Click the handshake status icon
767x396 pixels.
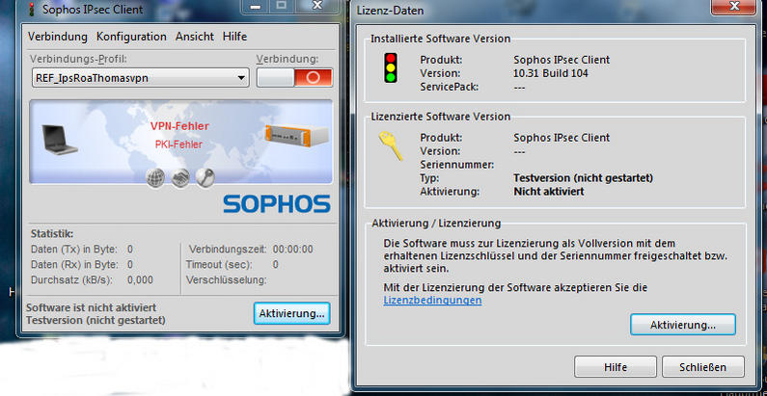click(x=180, y=177)
